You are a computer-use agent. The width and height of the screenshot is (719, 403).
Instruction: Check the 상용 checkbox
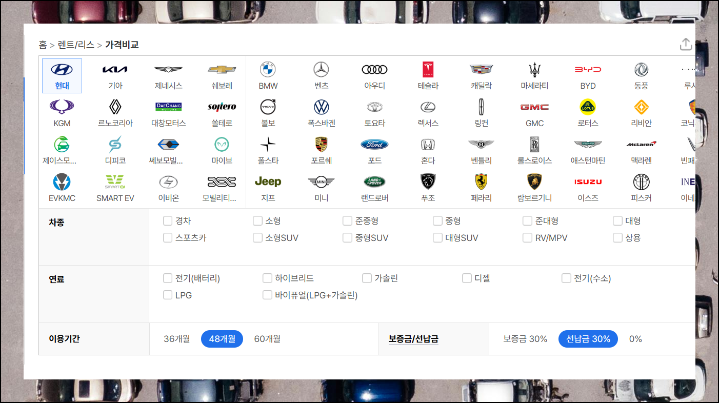[617, 238]
